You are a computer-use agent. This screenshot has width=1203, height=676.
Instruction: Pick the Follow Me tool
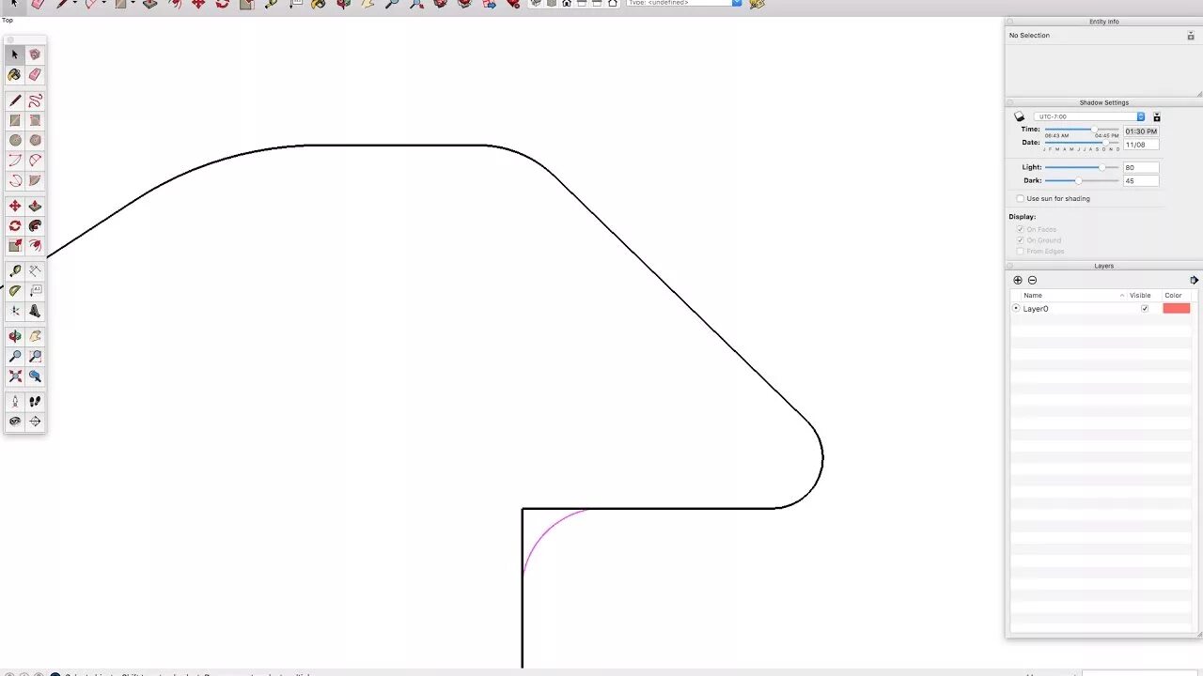(x=35, y=225)
